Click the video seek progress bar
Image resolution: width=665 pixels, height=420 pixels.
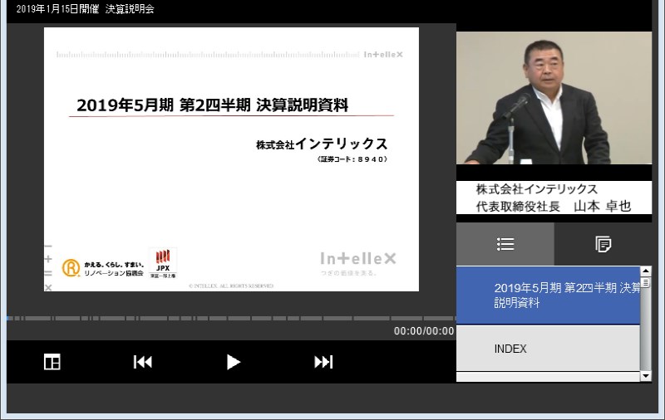point(231,318)
